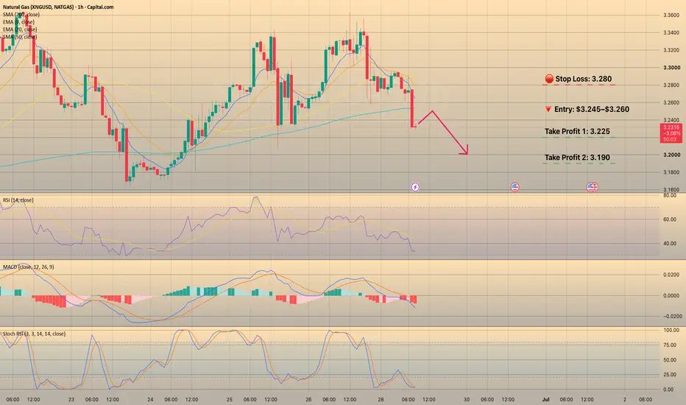Click the 3.1800 price axis value

tap(671, 172)
